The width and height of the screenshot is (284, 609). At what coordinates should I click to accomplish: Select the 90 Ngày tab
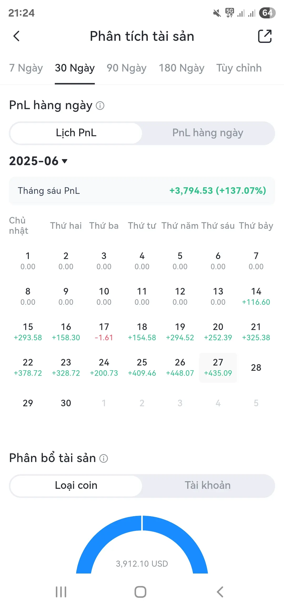tap(126, 68)
